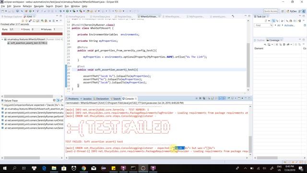Screen dimensions: 307x173
Task: Click the Quick Access field
Action: point(271,11)
